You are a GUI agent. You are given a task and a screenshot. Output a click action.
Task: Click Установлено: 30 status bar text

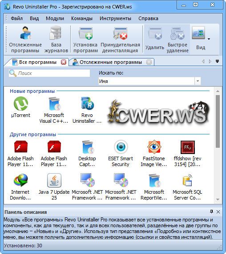(x=23, y=246)
